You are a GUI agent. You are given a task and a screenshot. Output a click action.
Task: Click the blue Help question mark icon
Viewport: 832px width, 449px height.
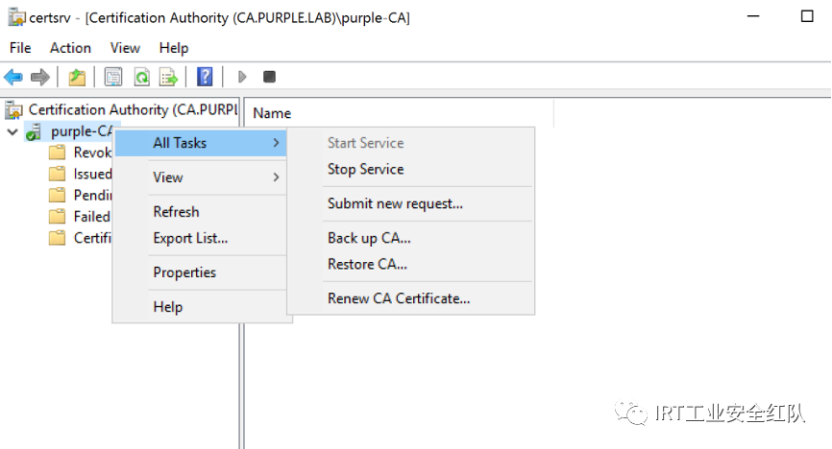(x=205, y=78)
